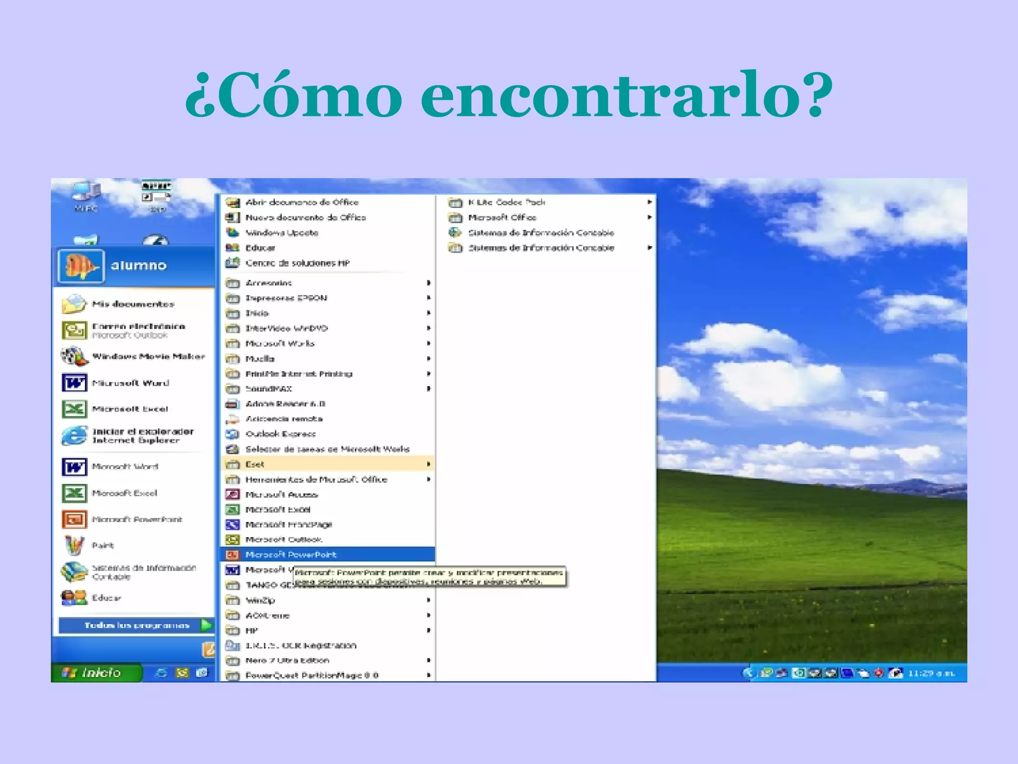Image resolution: width=1018 pixels, height=764 pixels.
Task: Click PrintMe Internet Printing entry
Action: coord(328,374)
